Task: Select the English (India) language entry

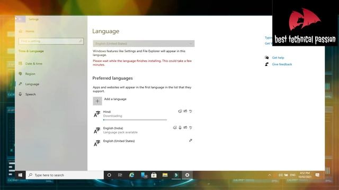Action: [142, 130]
